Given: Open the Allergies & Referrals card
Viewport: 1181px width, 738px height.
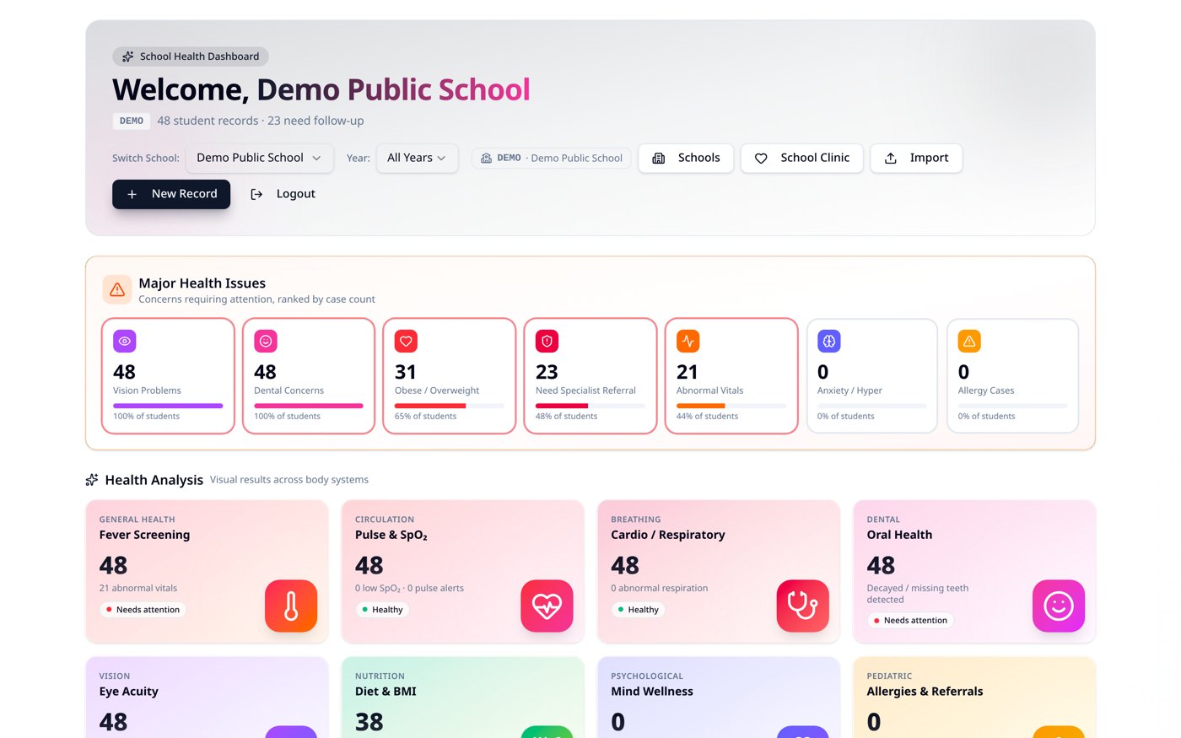Looking at the screenshot, I should click(974, 698).
